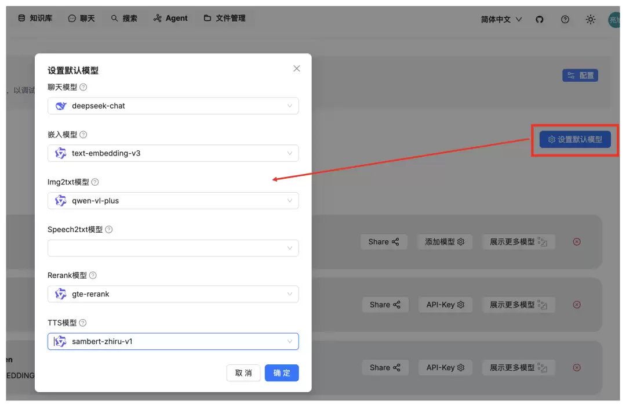Click Share in the 添加模型 row
Image resolution: width=626 pixels, height=405 pixels.
(x=384, y=242)
